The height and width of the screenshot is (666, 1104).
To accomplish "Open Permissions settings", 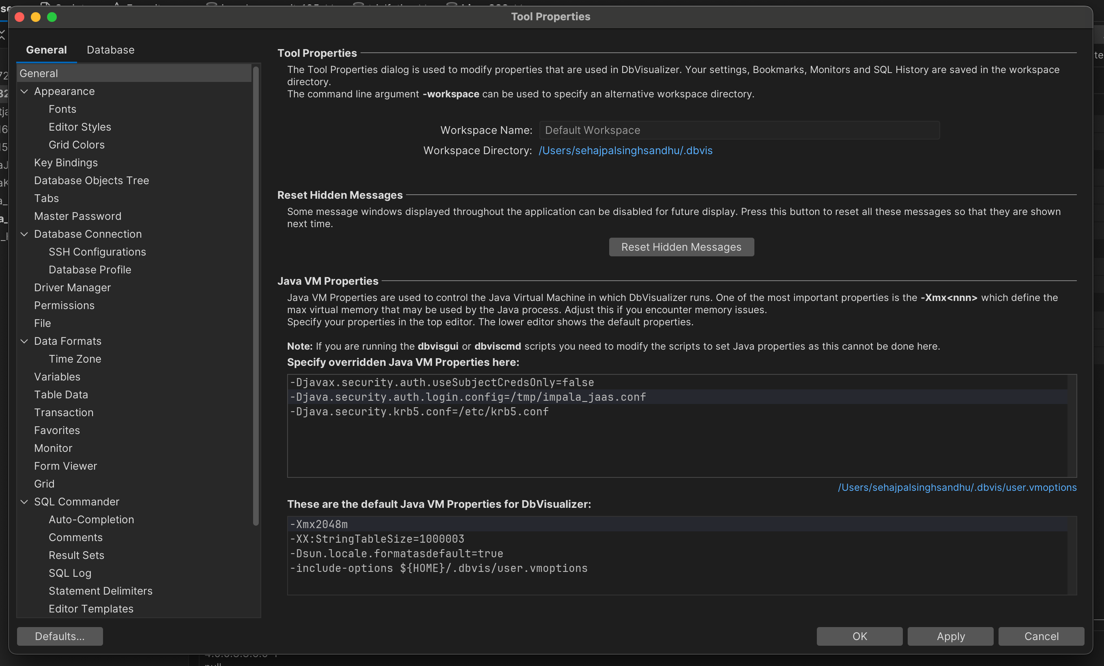I will 64,305.
